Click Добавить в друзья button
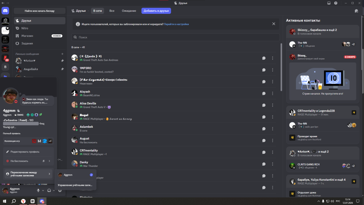Viewport: 364px width, 205px height. click(156, 11)
